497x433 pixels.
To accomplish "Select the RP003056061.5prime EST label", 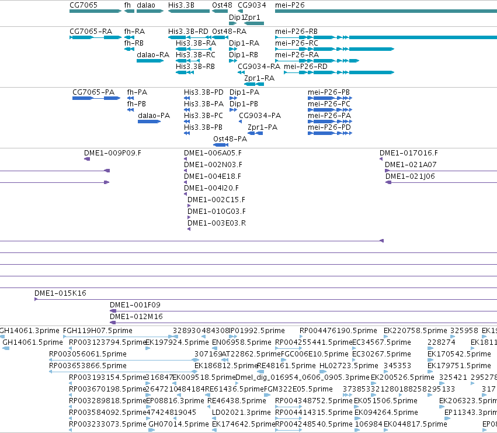I will [88, 354].
